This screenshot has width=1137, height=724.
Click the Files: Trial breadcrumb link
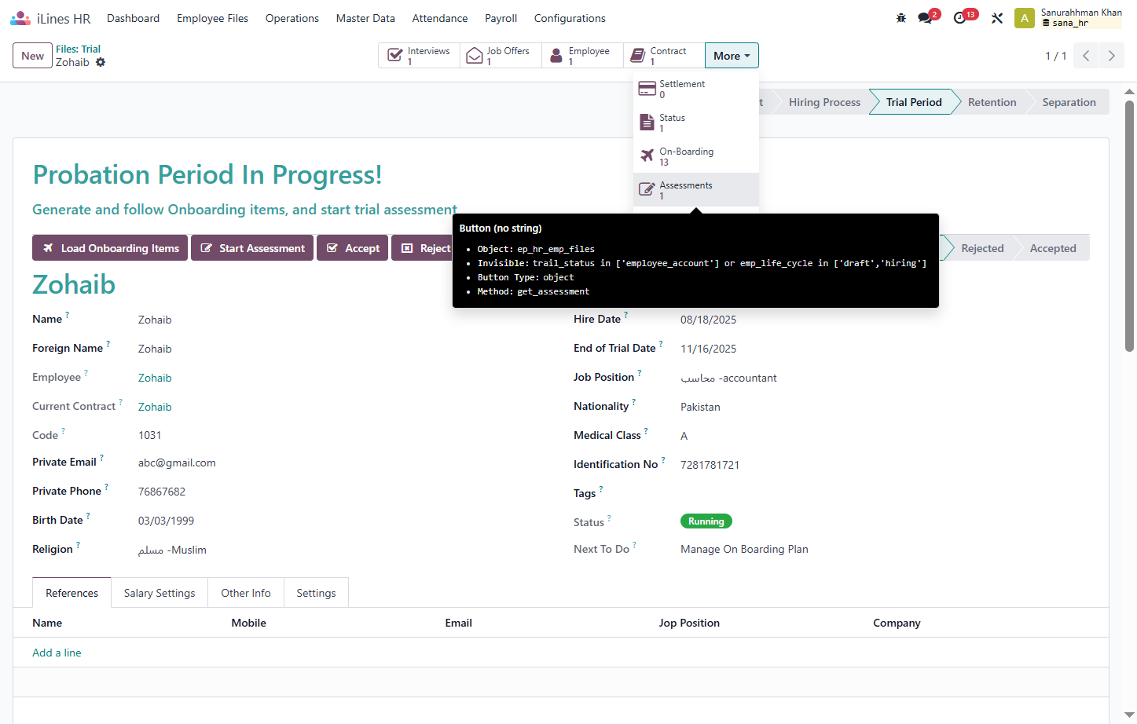tap(78, 49)
